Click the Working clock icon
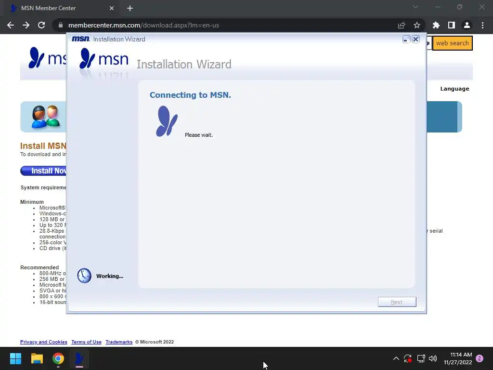The height and width of the screenshot is (370, 493). [x=84, y=276]
